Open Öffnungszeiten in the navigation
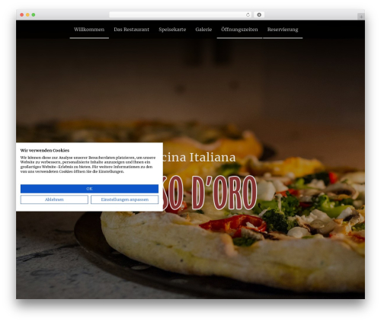 click(x=239, y=30)
